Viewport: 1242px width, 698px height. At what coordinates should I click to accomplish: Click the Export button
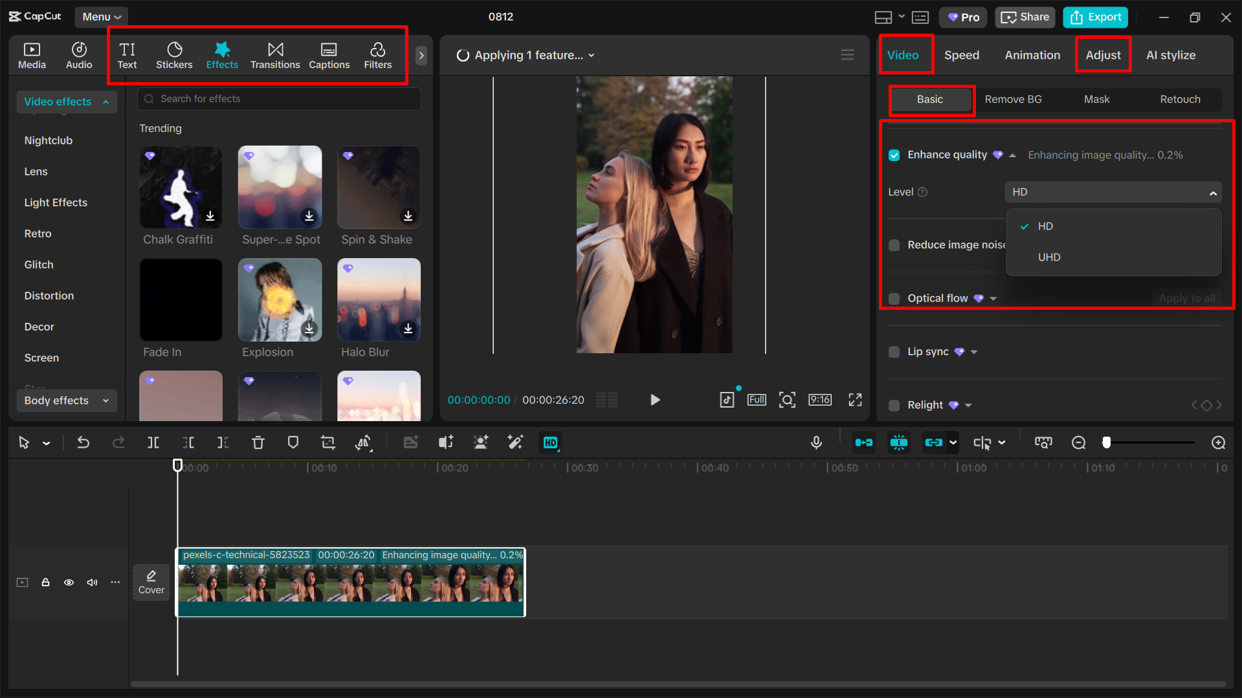1094,17
